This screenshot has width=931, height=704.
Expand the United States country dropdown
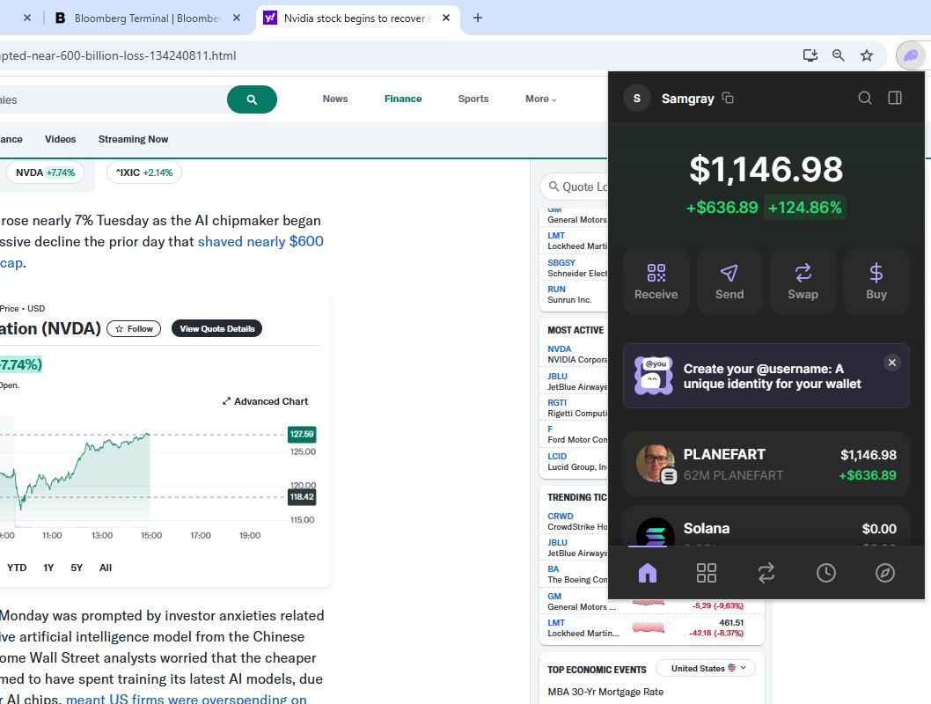706,669
